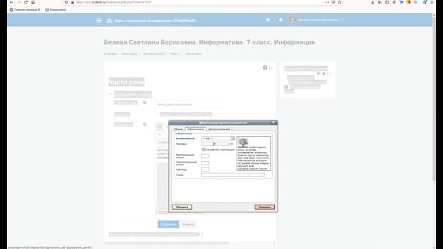Click the 'Горизонтальный отступ' input box
Viewport: 443px width, 249px height.
click(205, 163)
